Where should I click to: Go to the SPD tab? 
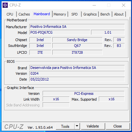(x=75, y=14)
